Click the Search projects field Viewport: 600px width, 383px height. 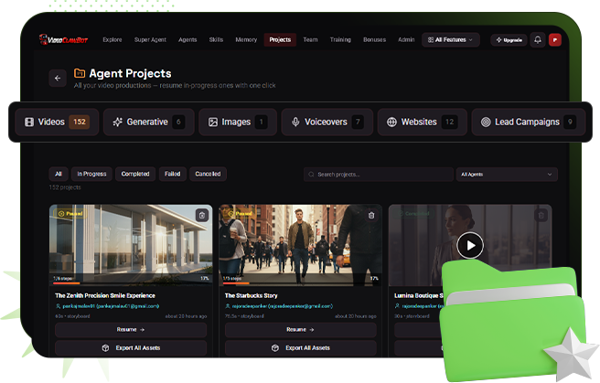[378, 175]
